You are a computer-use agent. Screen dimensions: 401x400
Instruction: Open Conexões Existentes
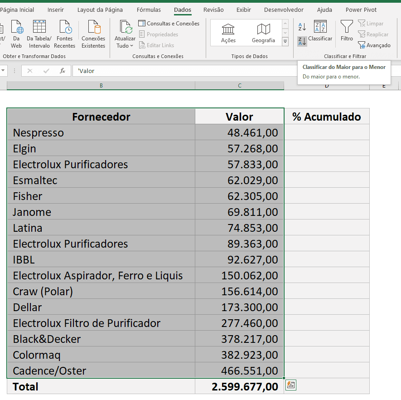(x=93, y=34)
